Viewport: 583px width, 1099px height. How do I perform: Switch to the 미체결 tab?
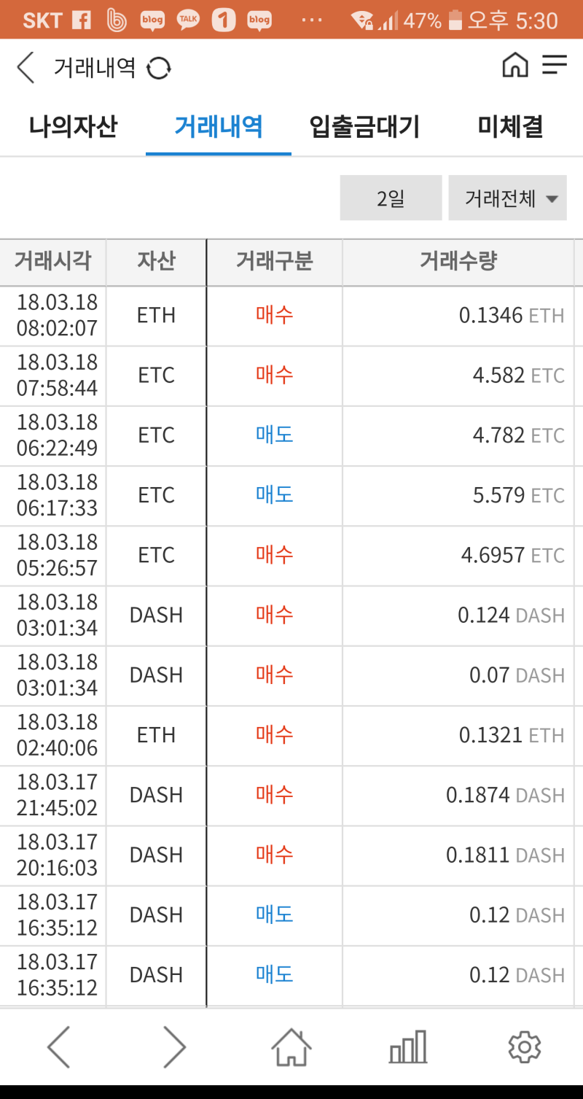click(510, 127)
